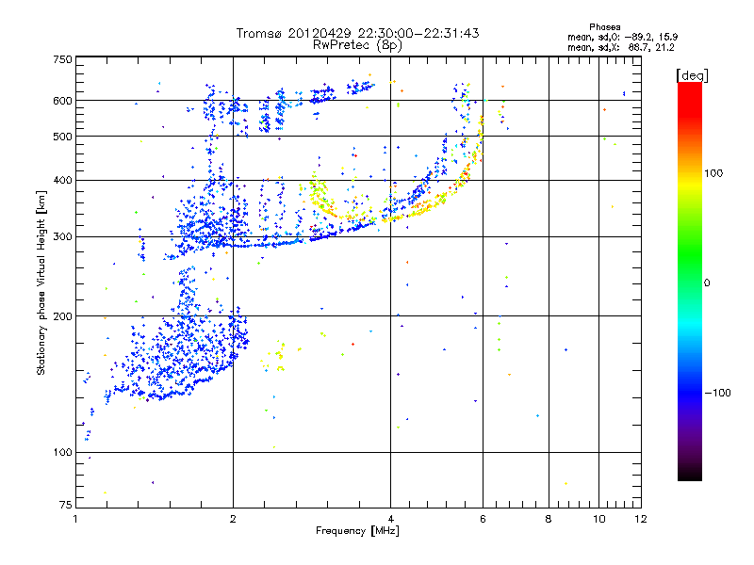
Task: Click the '[deg]' colorbar unit label
Action: [x=692, y=76]
